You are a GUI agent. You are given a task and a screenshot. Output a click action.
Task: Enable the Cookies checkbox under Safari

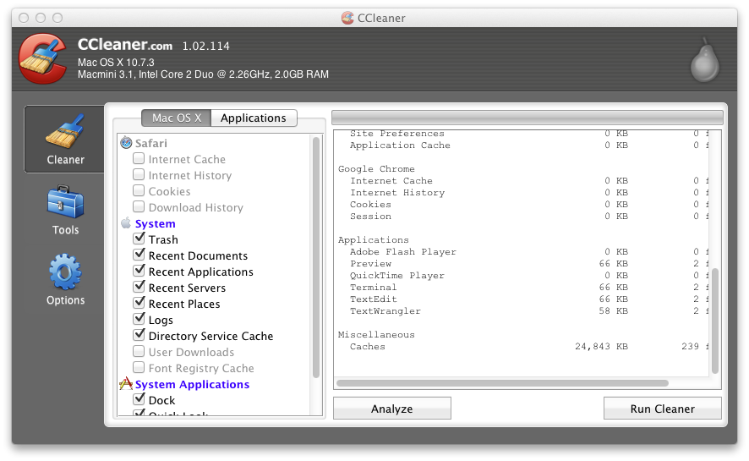[139, 190]
